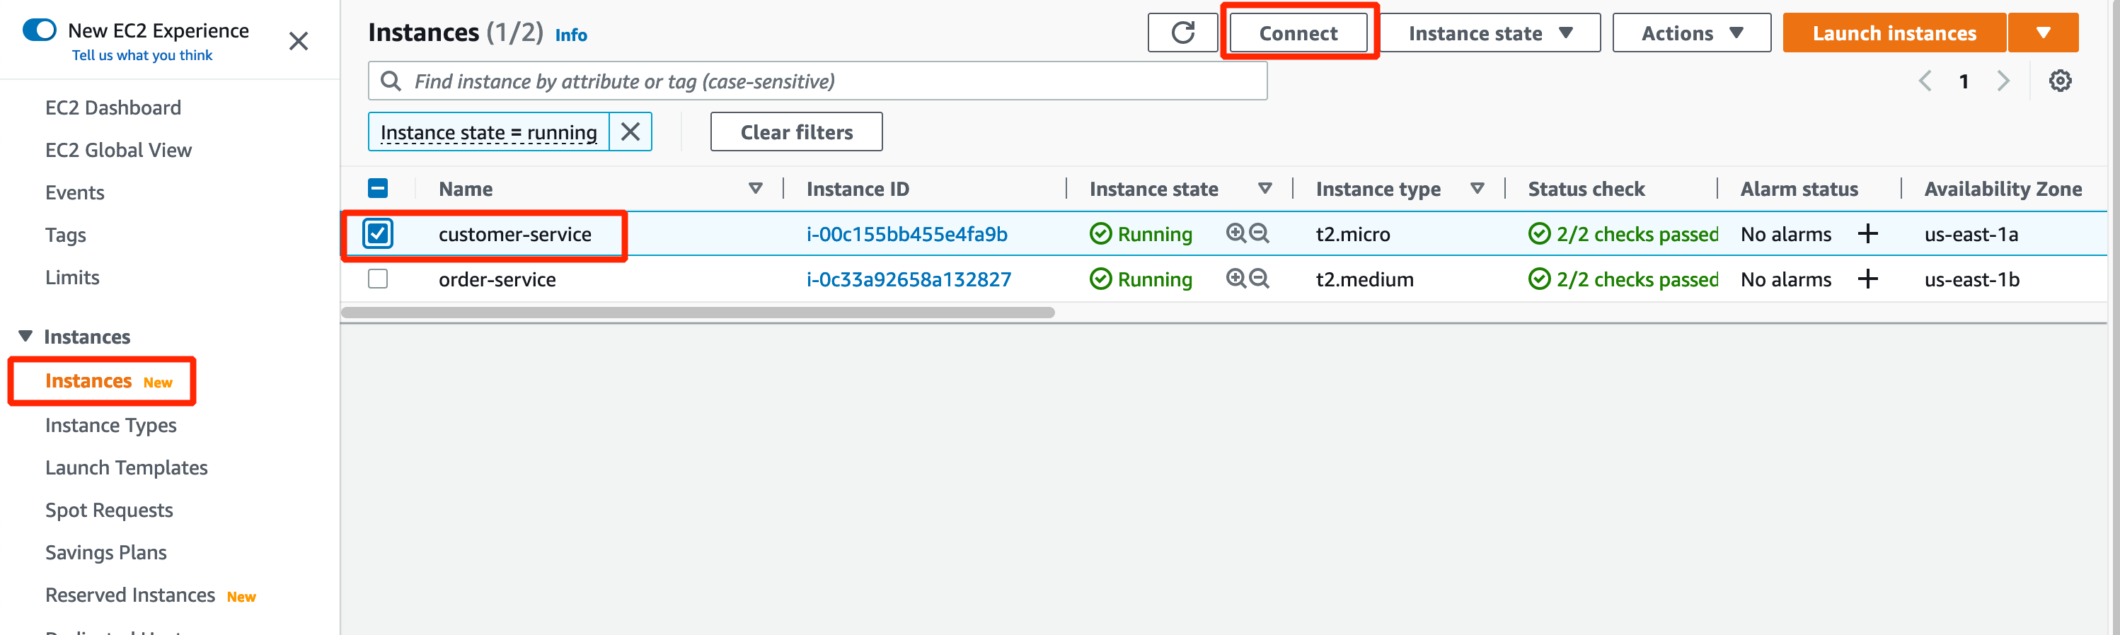The width and height of the screenshot is (2120, 635).
Task: Go to Events page
Action: tap(74, 192)
